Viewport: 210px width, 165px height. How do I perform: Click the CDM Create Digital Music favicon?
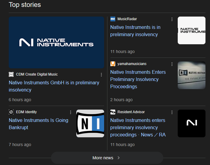[x=11, y=74]
